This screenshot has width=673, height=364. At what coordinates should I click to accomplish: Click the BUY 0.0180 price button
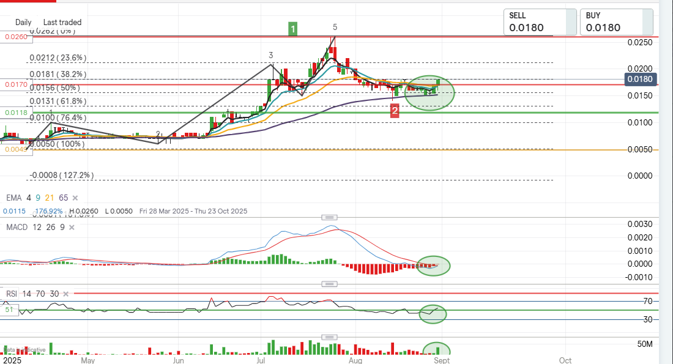click(x=615, y=22)
